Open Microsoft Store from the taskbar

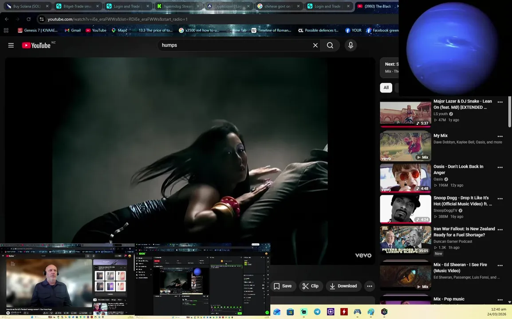point(290,312)
